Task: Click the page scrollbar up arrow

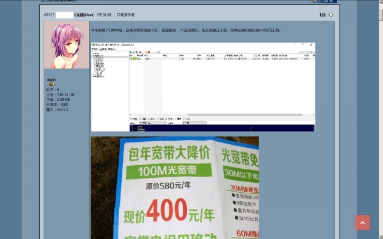Action: [x=381, y=2]
